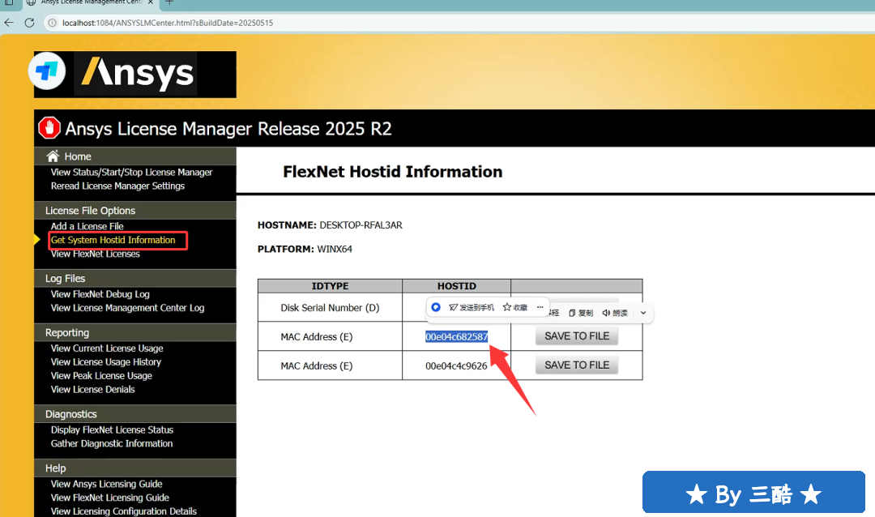Click the HOSTID column header
The image size is (875, 517).
[456, 286]
